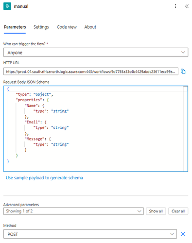
Task: Click the manual trigger icon
Action: (x=7, y=6)
